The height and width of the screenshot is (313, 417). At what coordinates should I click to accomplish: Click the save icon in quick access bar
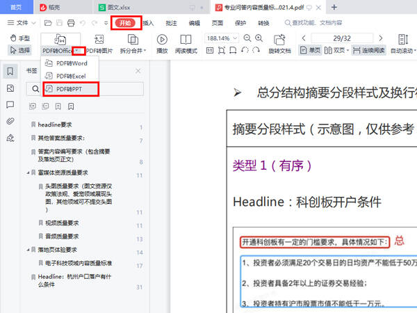click(x=59, y=23)
